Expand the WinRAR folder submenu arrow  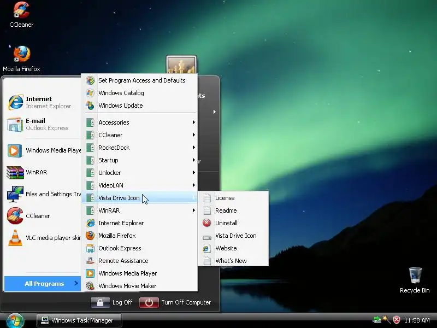click(x=193, y=210)
